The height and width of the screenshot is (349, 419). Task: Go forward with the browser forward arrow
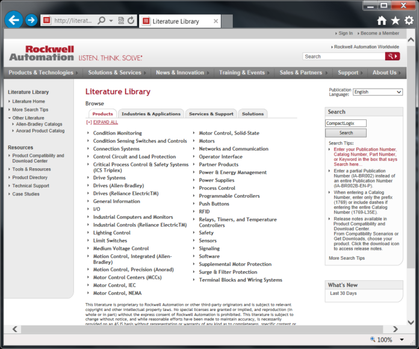pos(31,20)
